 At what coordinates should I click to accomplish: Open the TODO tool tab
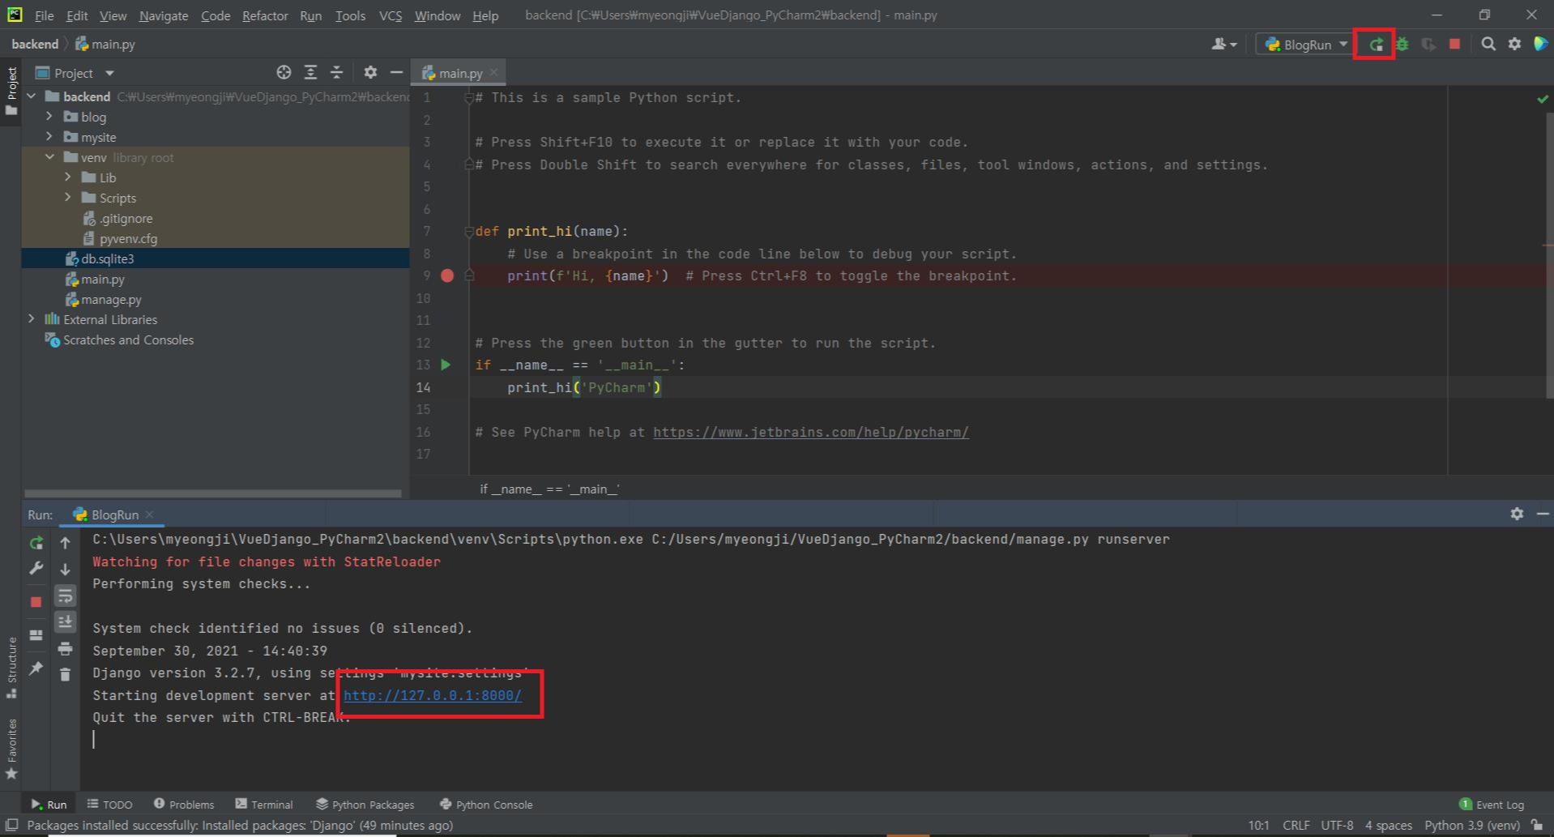click(x=110, y=805)
